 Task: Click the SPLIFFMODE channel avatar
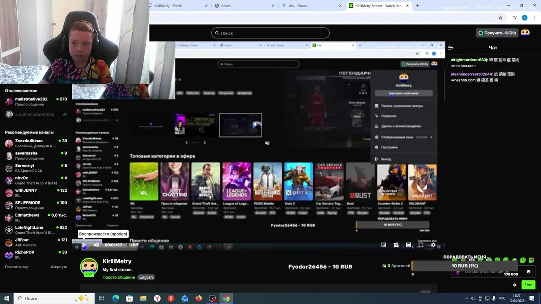[9, 205]
